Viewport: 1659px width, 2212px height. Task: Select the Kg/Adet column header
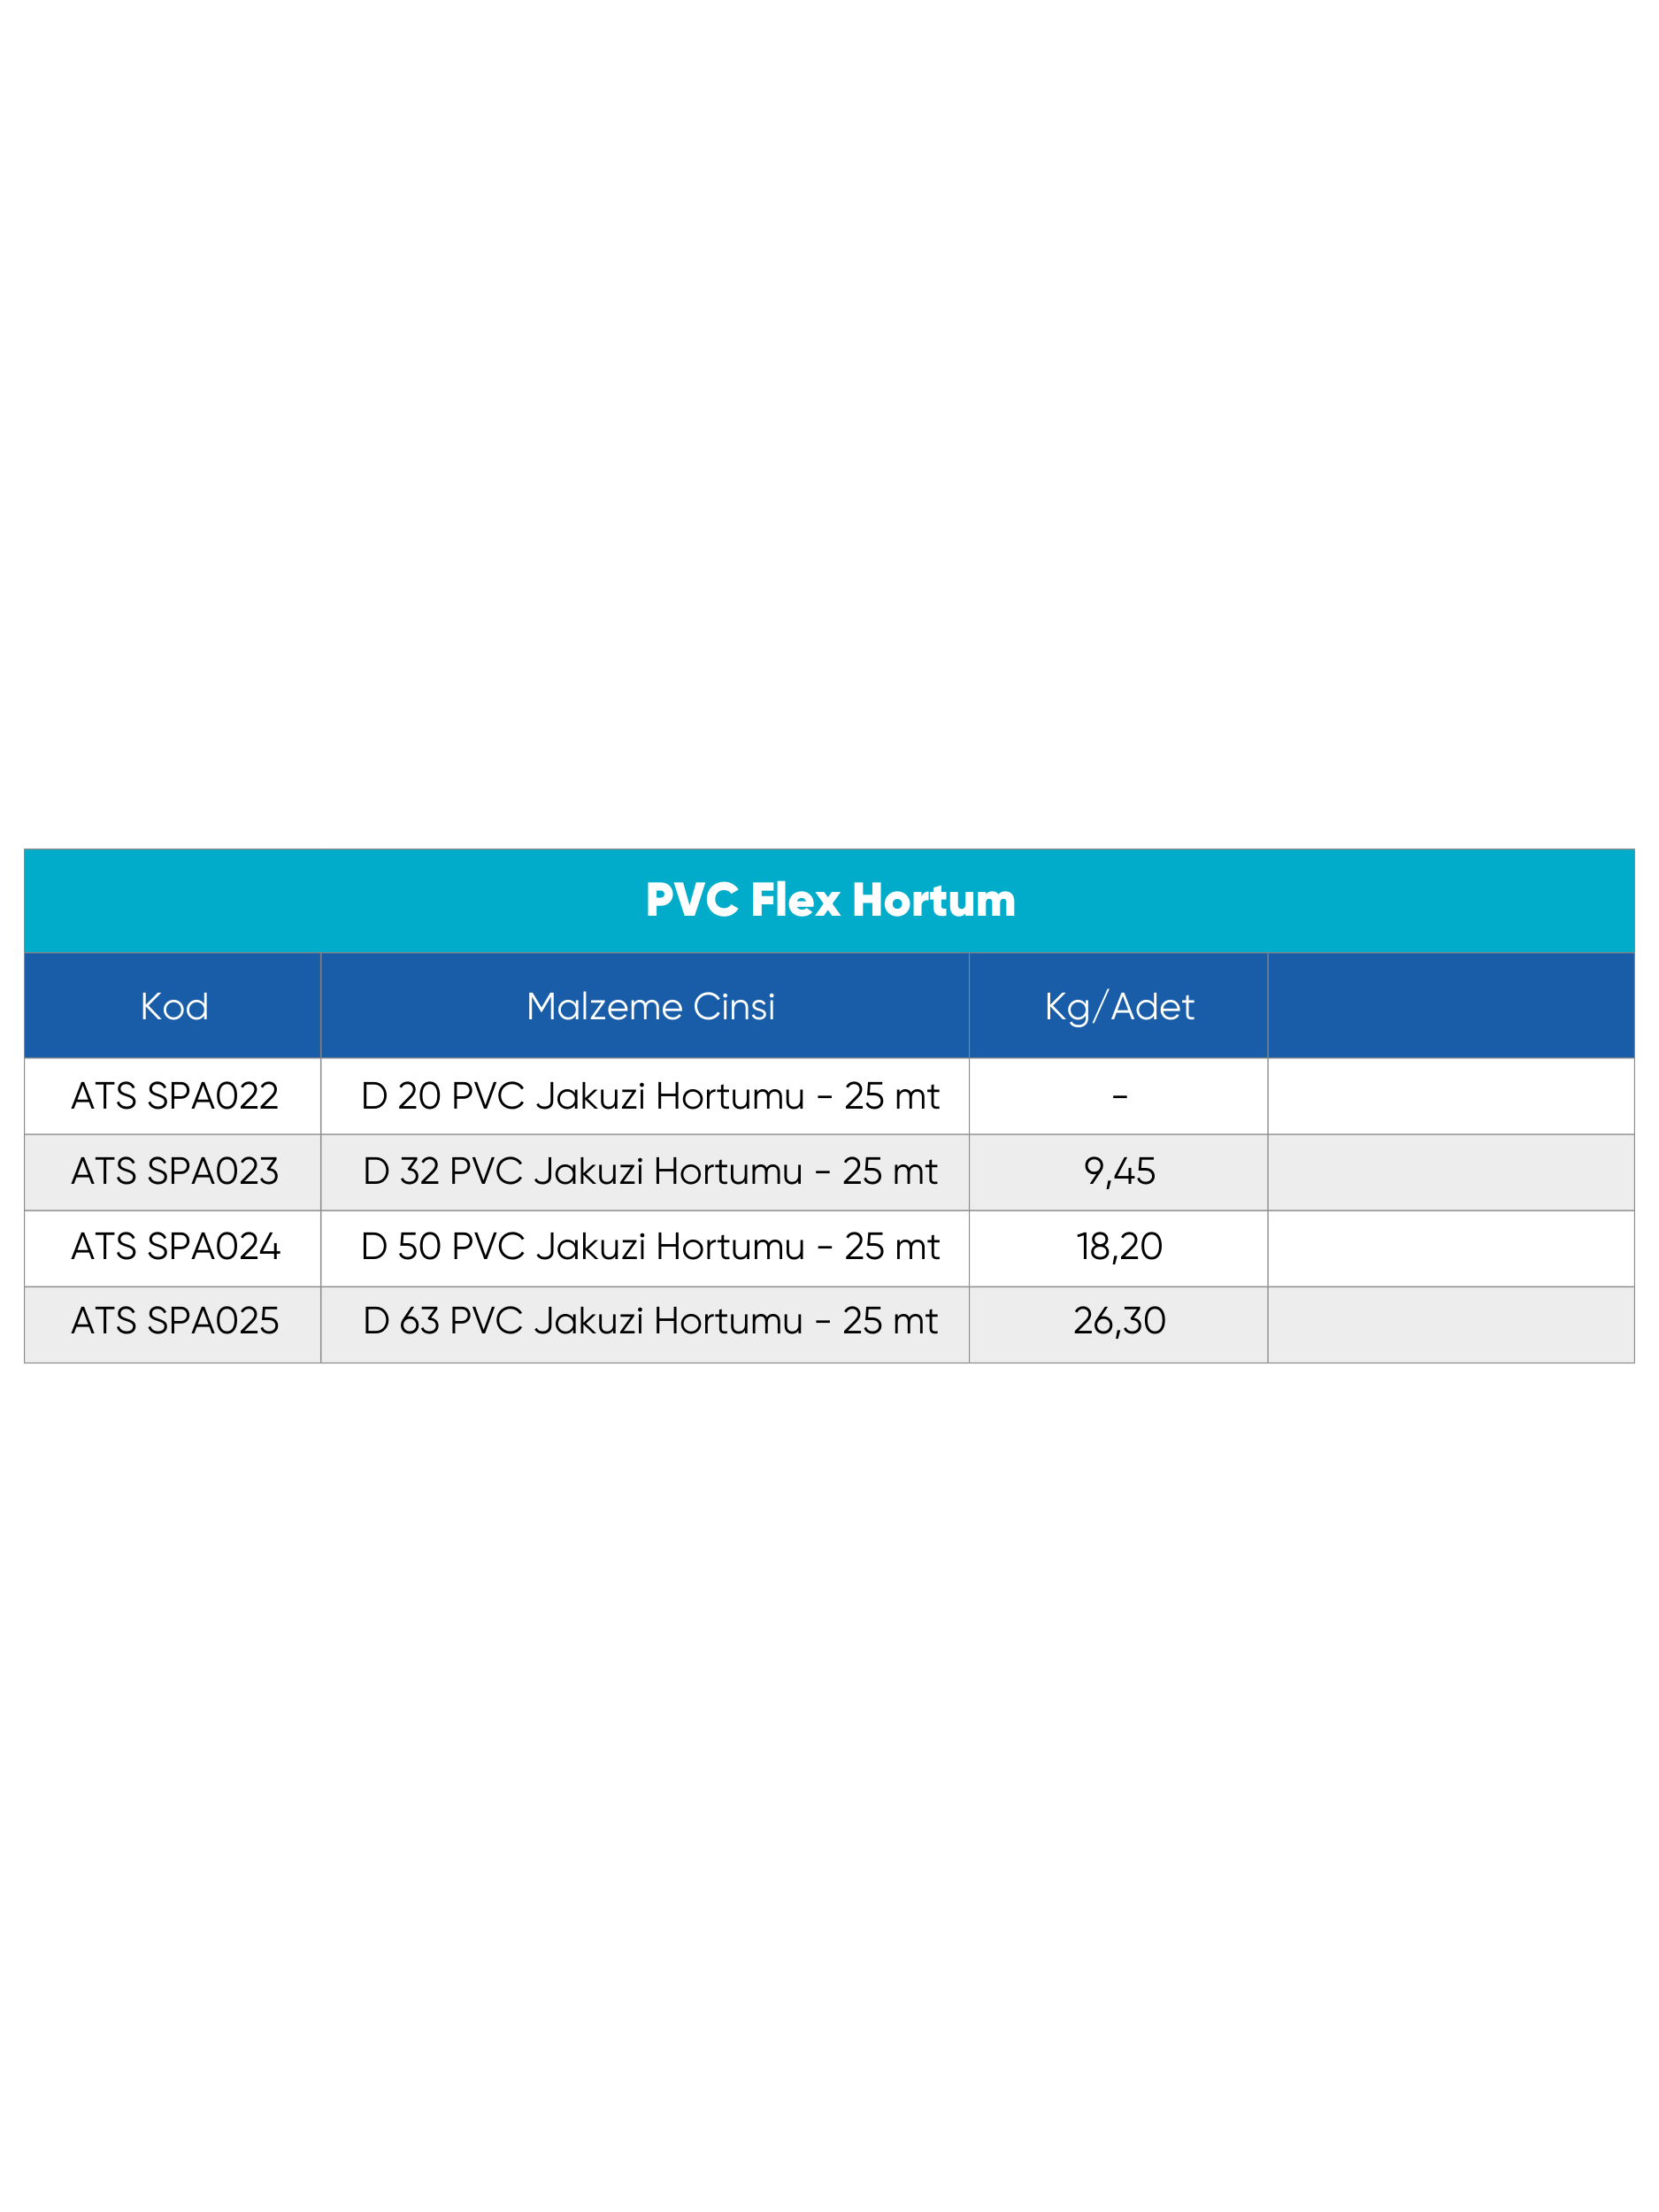(1119, 1006)
